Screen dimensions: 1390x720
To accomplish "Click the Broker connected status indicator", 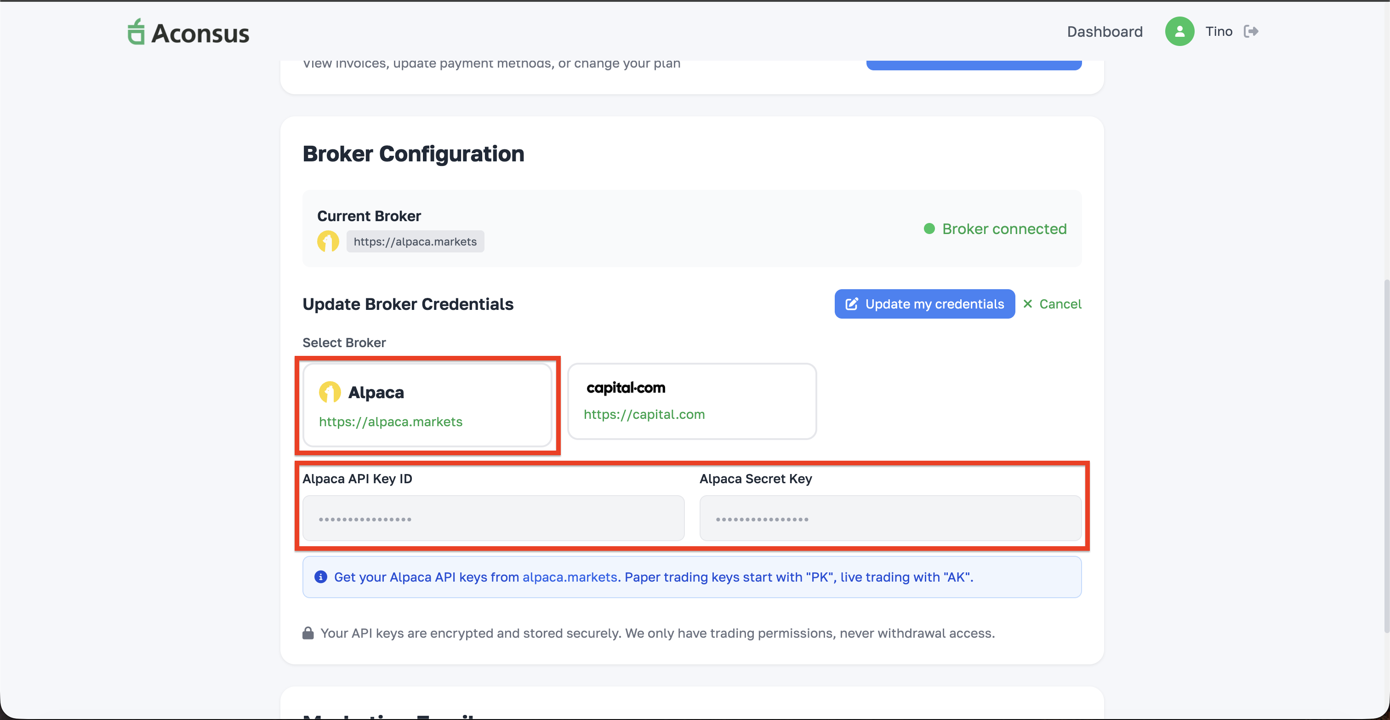I will tap(995, 229).
